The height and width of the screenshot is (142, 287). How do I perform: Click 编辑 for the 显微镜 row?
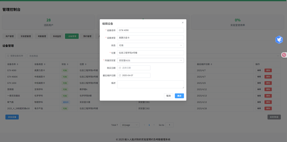click(259, 89)
